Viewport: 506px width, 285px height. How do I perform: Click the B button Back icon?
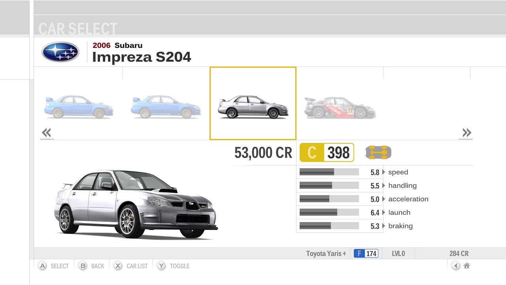coord(83,266)
